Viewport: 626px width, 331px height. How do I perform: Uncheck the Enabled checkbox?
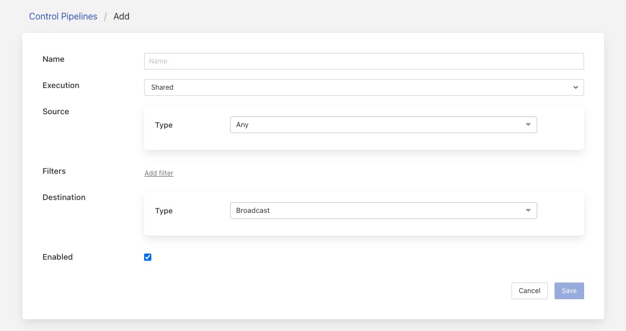(148, 257)
